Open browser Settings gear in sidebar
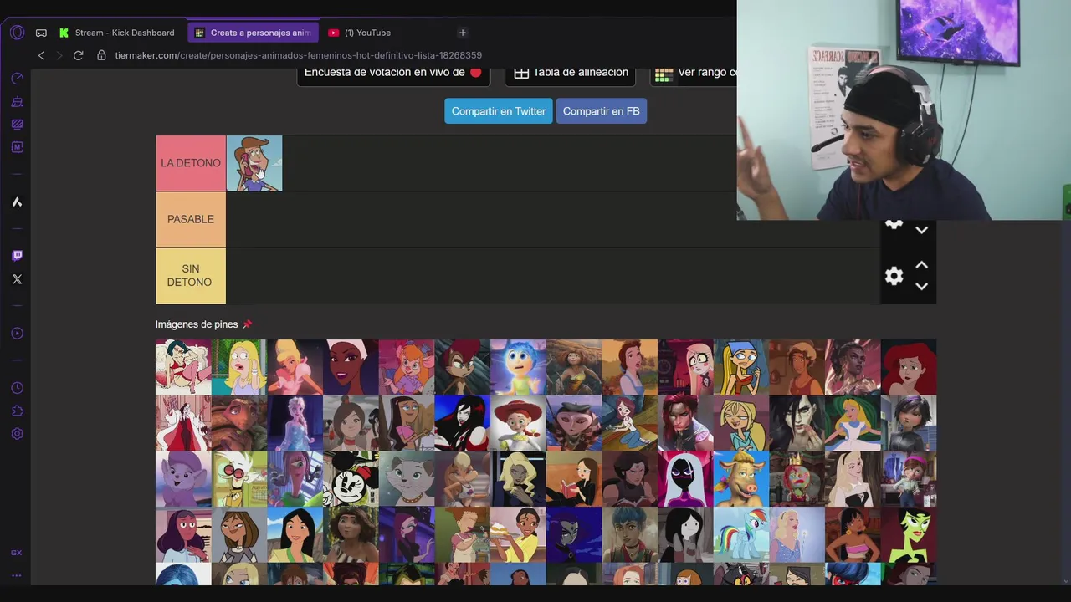This screenshot has height=602, width=1071. (17, 434)
